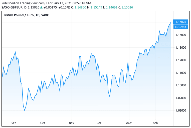Image resolution: width=191 pixels, height=128 pixels.
Task: Click the Feb label on time axis
Action: (x=155, y=123)
